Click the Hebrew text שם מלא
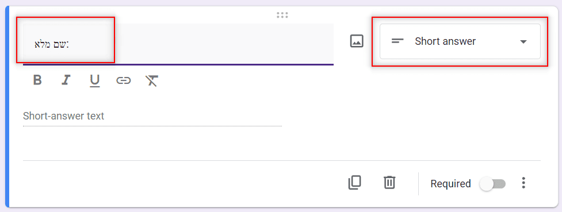This screenshot has height=212, width=562. 51,44
